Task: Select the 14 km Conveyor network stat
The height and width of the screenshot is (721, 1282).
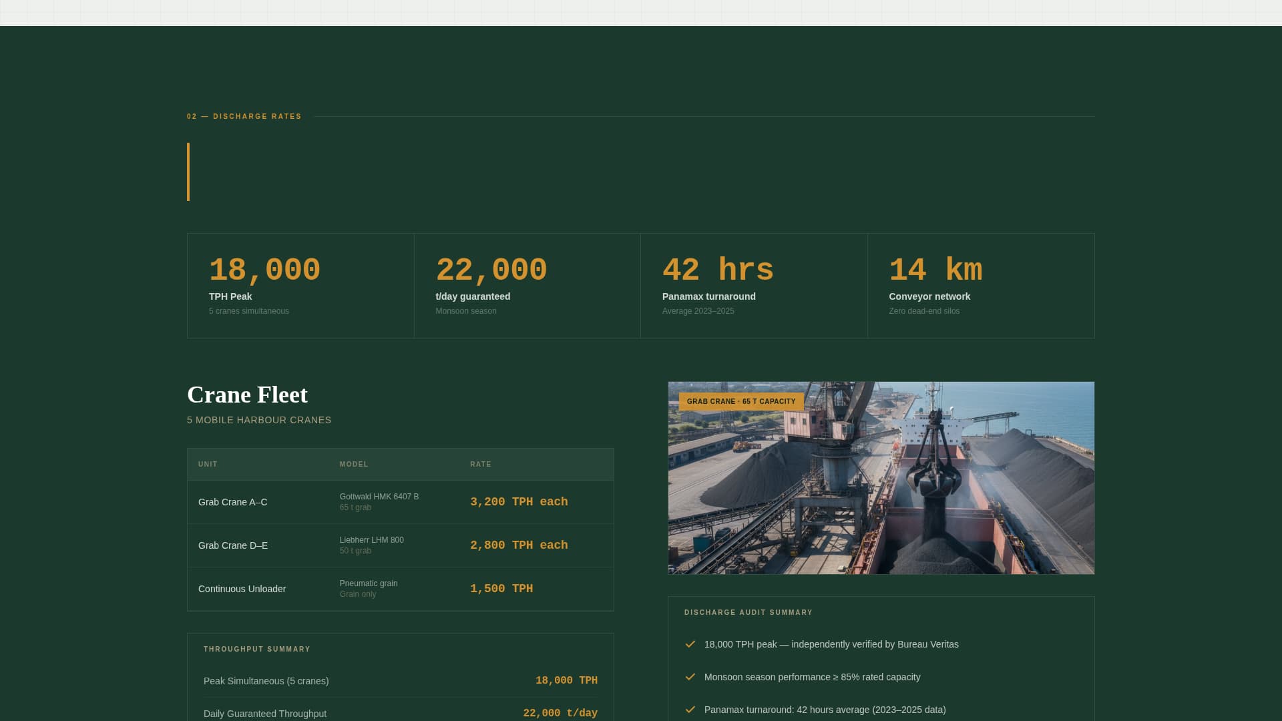Action: (980, 285)
